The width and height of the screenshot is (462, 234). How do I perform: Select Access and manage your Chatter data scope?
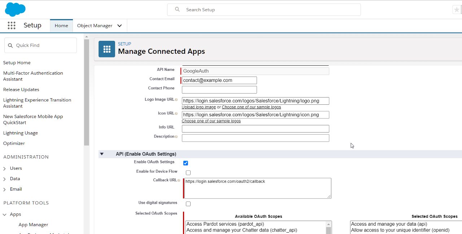pos(241,230)
